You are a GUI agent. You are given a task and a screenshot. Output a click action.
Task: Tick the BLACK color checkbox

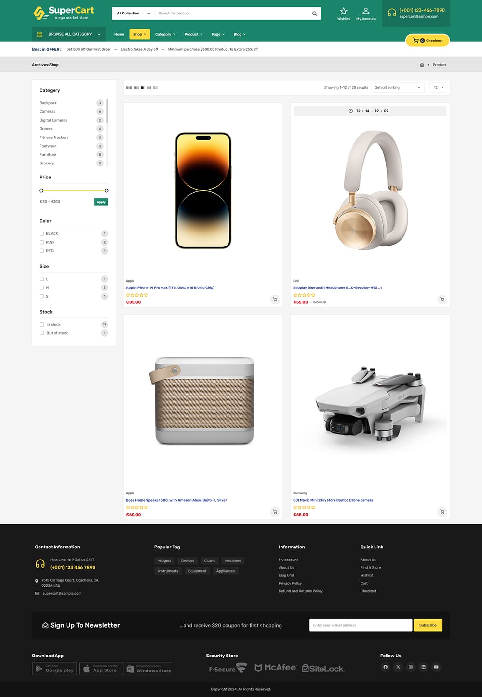pos(41,233)
